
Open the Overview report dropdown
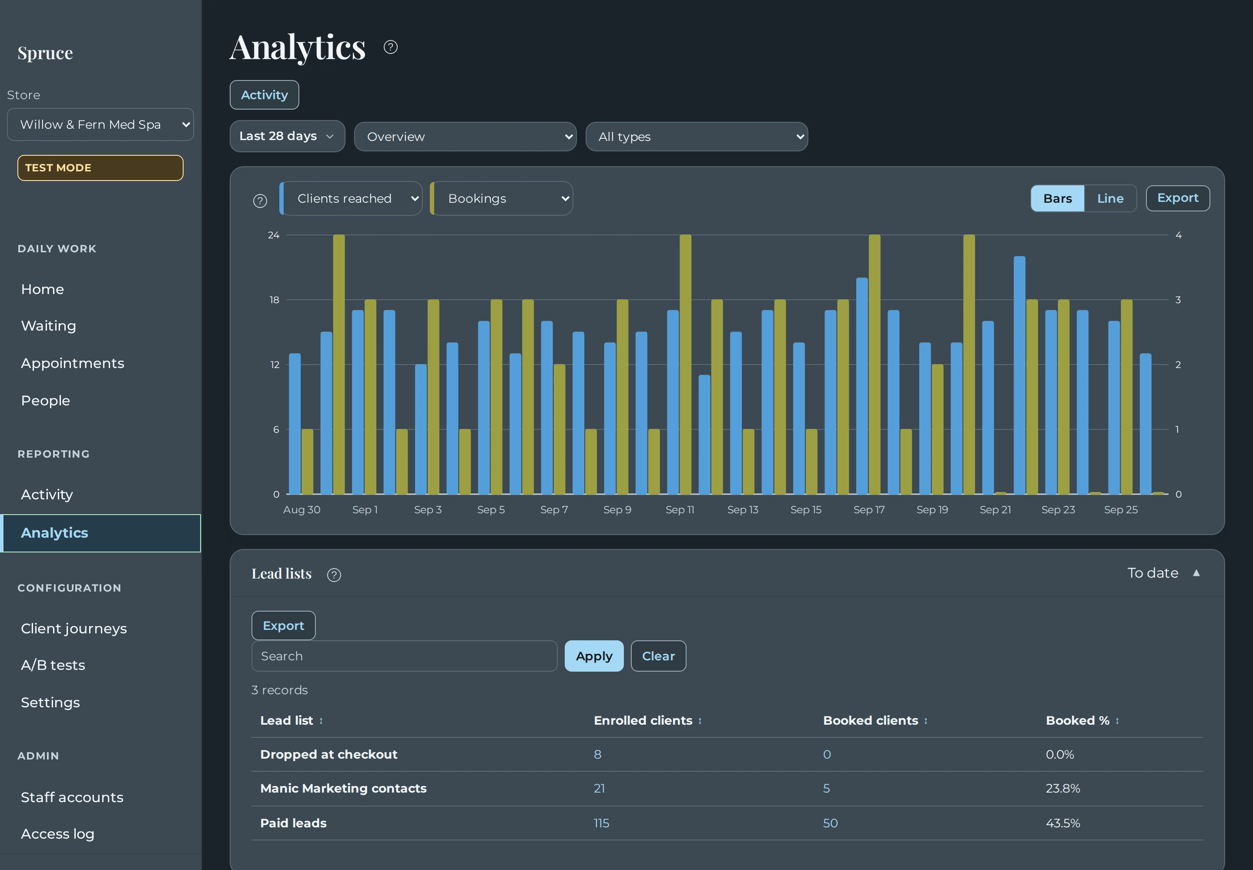[x=465, y=136]
